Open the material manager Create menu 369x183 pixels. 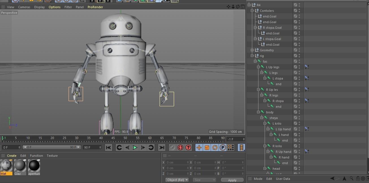[12, 156]
